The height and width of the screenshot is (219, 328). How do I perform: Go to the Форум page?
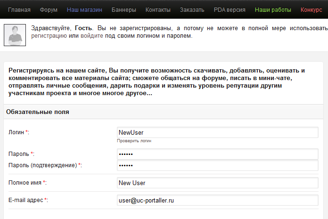pyautogui.click(x=49, y=10)
